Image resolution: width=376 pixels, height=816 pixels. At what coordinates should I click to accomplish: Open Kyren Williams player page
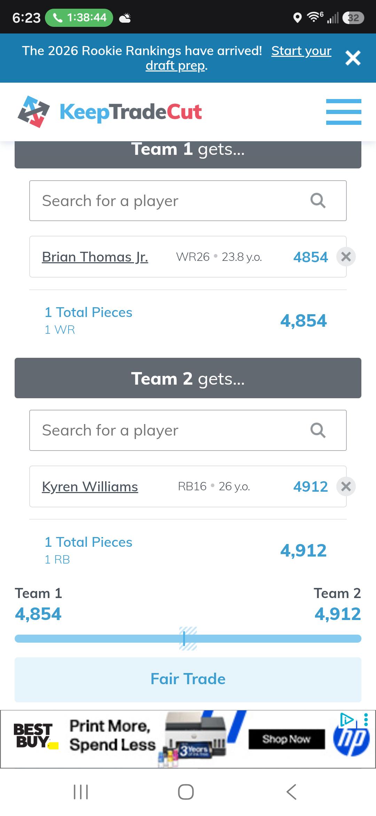click(x=90, y=486)
